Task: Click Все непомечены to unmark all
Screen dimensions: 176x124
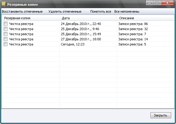Action: click(127, 11)
